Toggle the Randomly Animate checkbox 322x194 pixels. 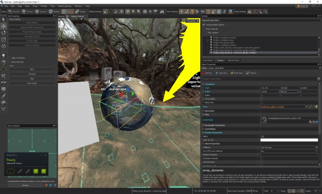[262, 158]
